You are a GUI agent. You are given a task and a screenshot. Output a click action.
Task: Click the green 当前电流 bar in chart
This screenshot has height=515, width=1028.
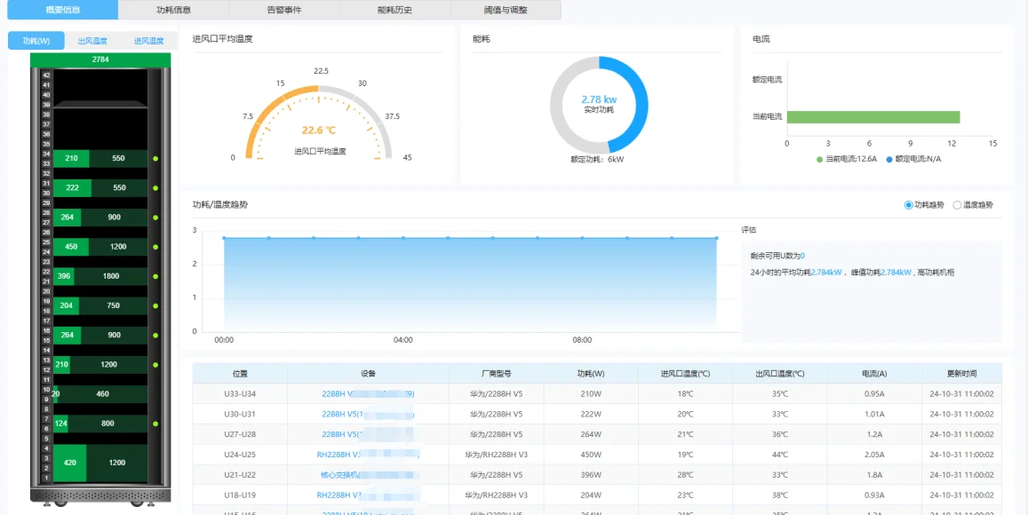[873, 117]
